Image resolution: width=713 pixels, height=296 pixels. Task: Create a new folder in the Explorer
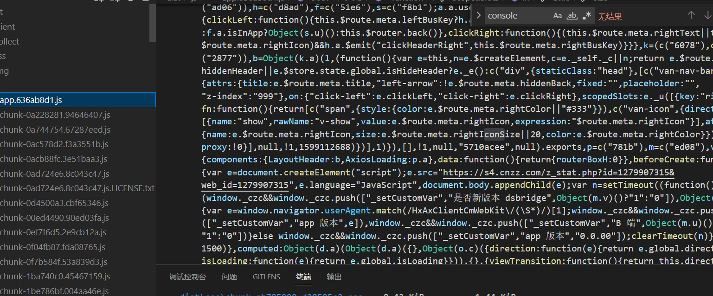[115, 2]
